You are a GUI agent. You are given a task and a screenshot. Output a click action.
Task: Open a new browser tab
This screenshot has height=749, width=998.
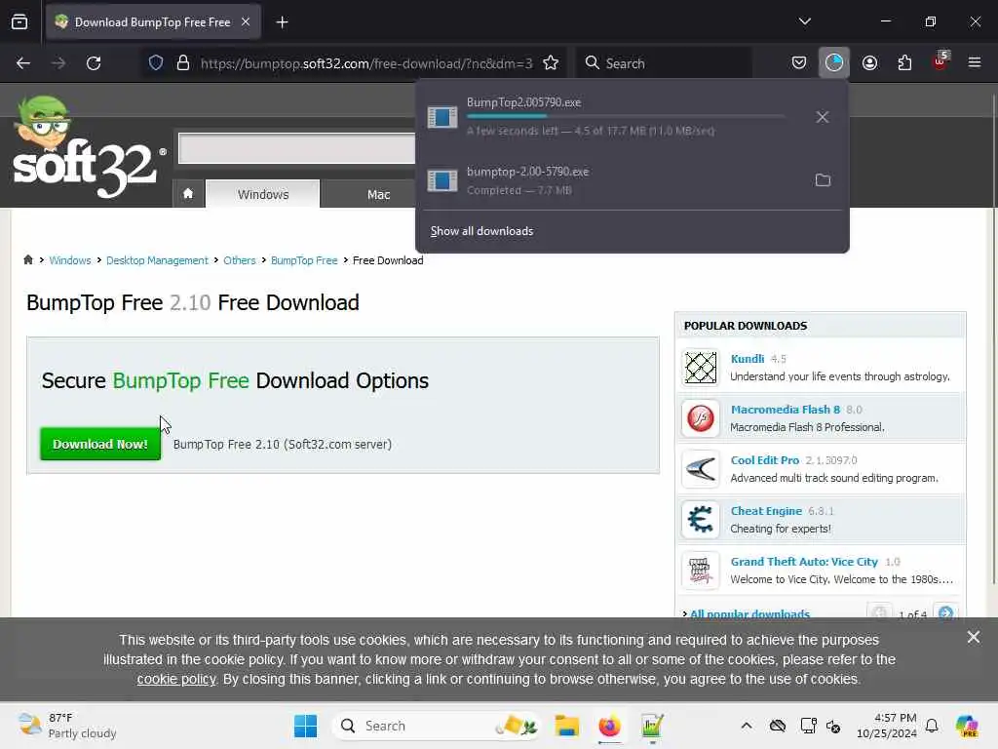(282, 22)
